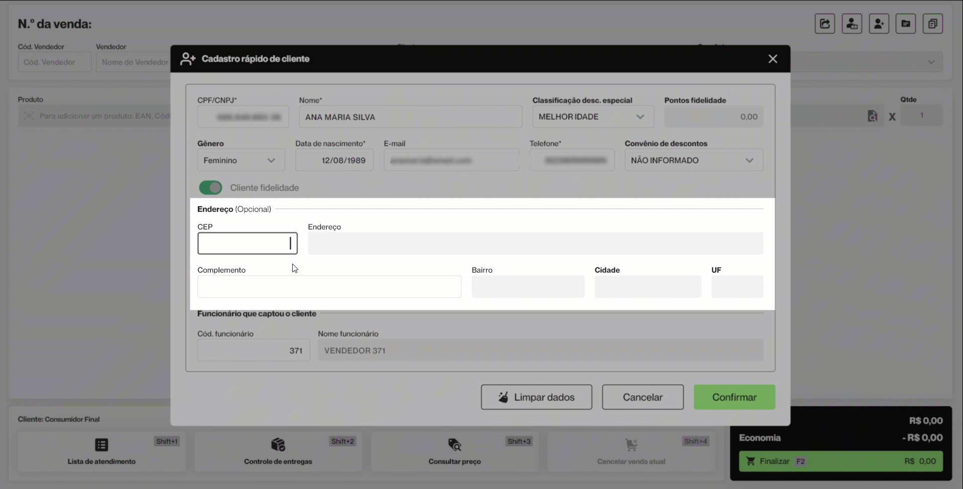963x489 pixels.
Task: Expand the Gênero dropdown
Action: click(x=240, y=160)
